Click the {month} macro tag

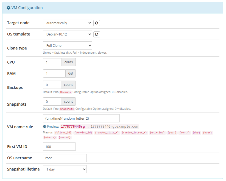click(185, 133)
